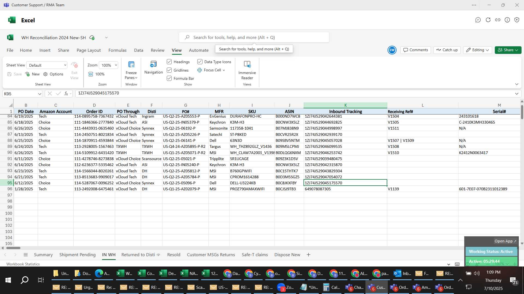This screenshot has height=294, width=524.
Task: Open the Summary sheet tab
Action: coord(43,255)
